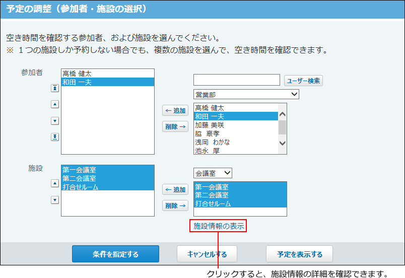405x278 pixels.
Task: Click 削除 → button for participants
Action: [175, 126]
